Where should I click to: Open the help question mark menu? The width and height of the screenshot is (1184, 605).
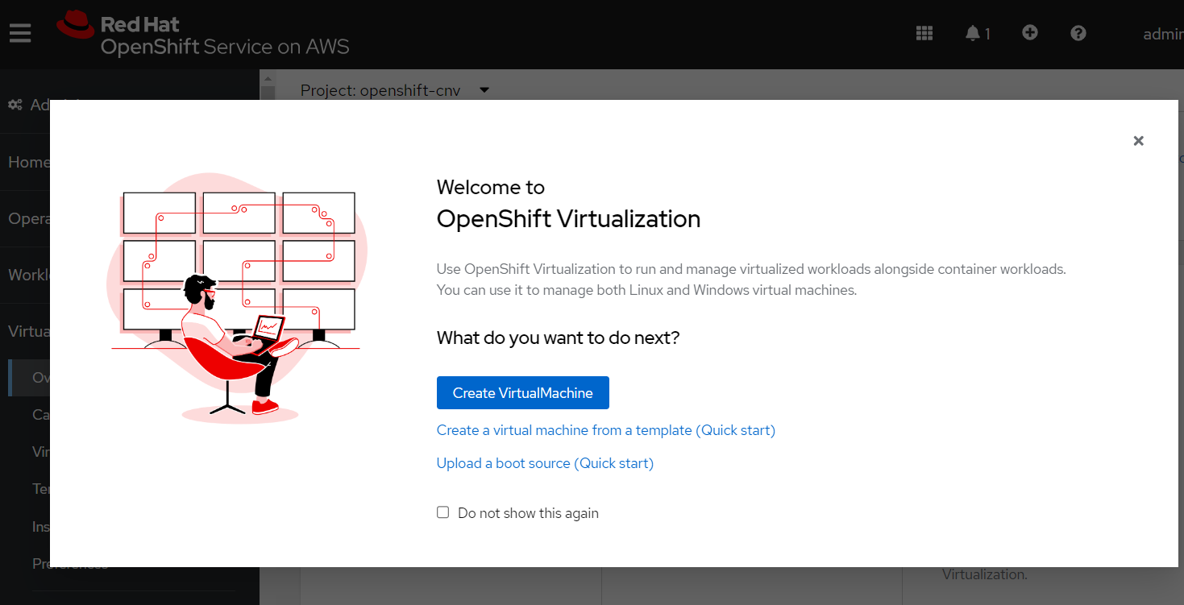[x=1078, y=33]
